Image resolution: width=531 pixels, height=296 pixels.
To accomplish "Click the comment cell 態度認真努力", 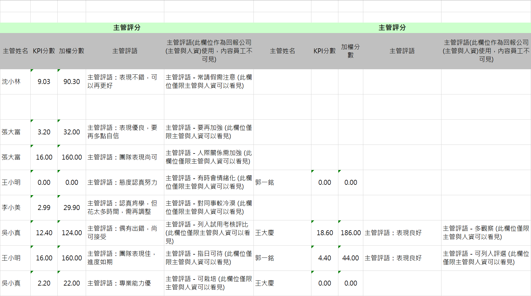I will 125,182.
